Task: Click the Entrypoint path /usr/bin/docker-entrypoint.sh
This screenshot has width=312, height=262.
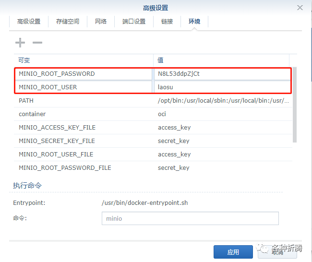Action: pos(144,202)
